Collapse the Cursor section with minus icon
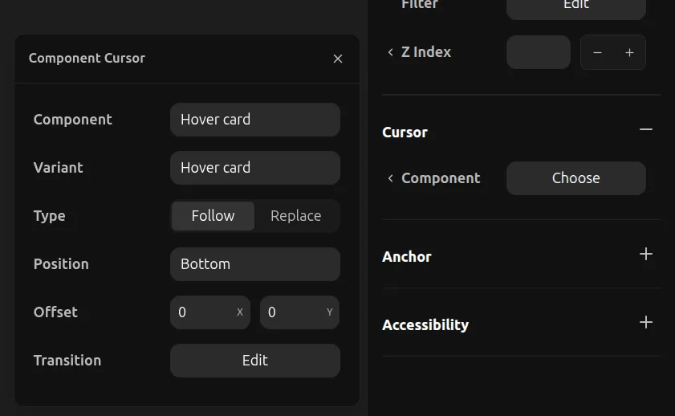Viewport: 675px width, 416px height. [x=646, y=129]
